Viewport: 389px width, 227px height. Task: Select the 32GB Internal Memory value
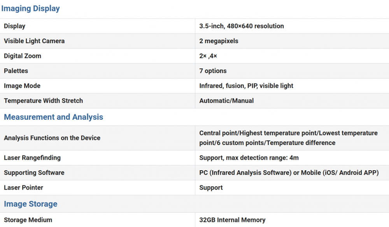click(232, 220)
